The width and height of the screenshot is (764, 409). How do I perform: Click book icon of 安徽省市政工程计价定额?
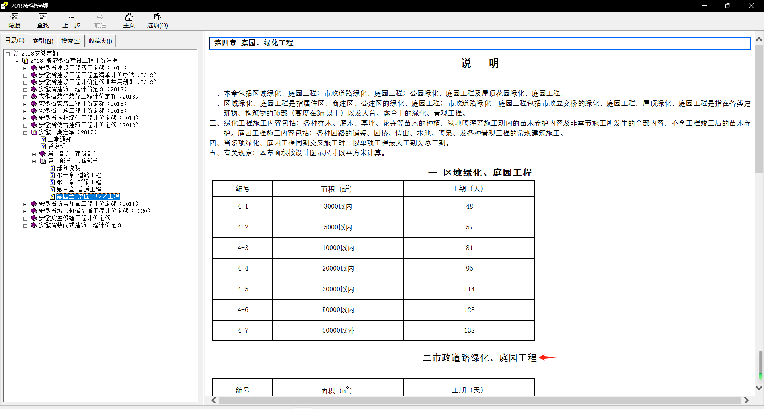[34, 111]
